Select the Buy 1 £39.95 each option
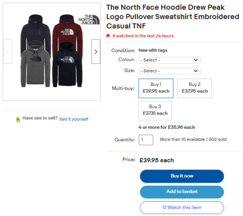 coord(156,88)
